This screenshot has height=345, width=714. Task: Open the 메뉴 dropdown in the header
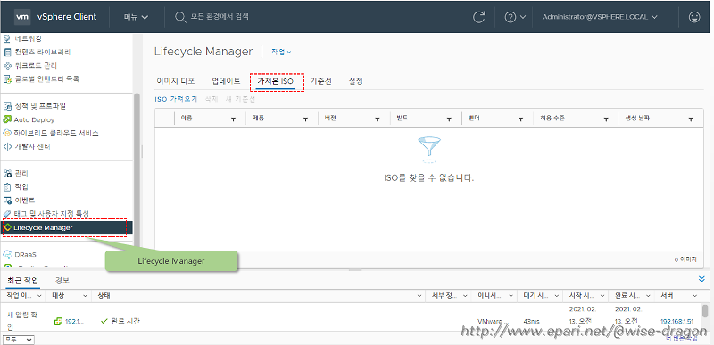pyautogui.click(x=137, y=17)
